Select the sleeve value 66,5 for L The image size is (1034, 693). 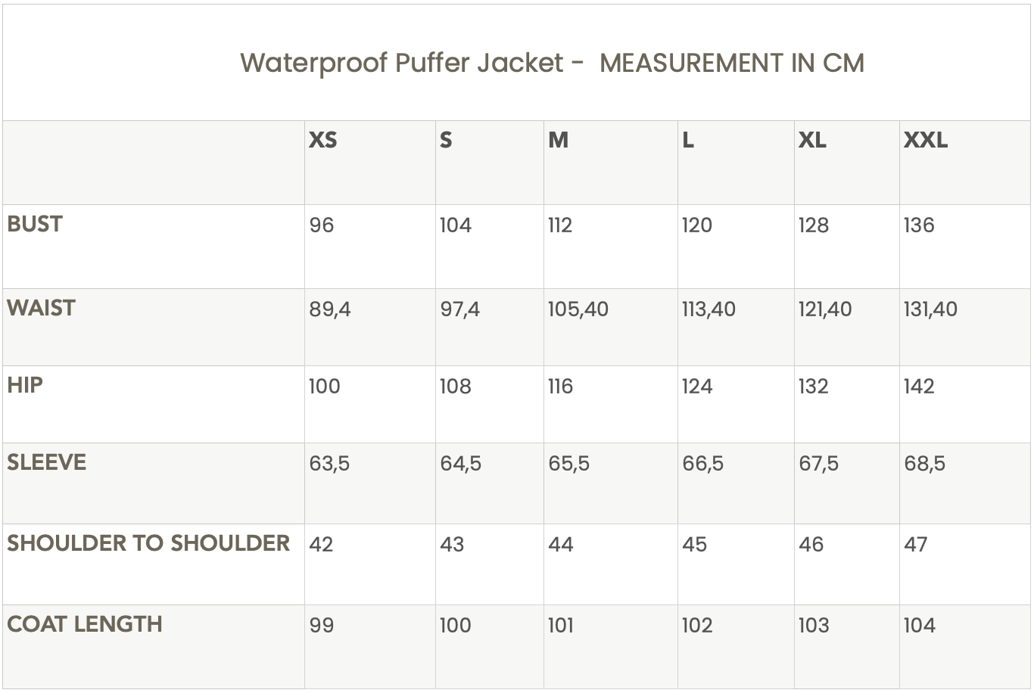pos(702,464)
